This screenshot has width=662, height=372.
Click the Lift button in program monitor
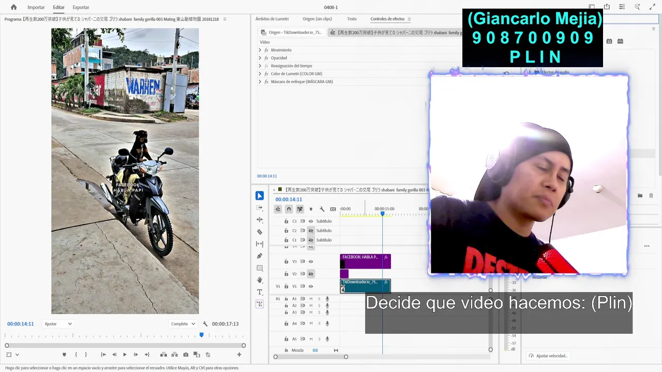[x=163, y=355]
